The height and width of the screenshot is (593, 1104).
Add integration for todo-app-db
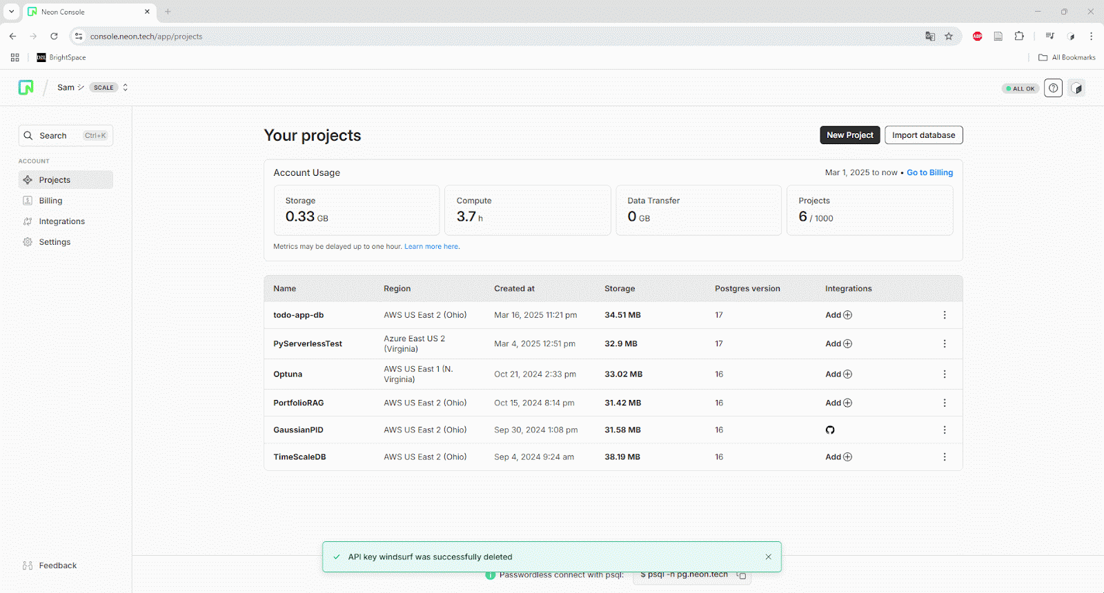pos(838,315)
